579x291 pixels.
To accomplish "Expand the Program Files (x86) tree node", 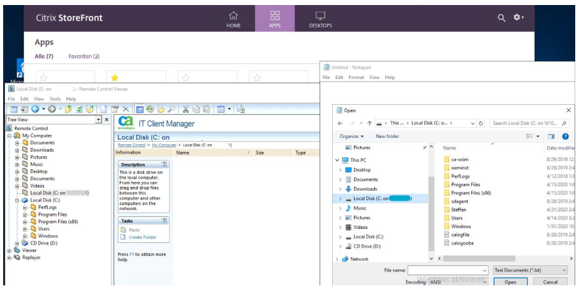I will [x=26, y=221].
